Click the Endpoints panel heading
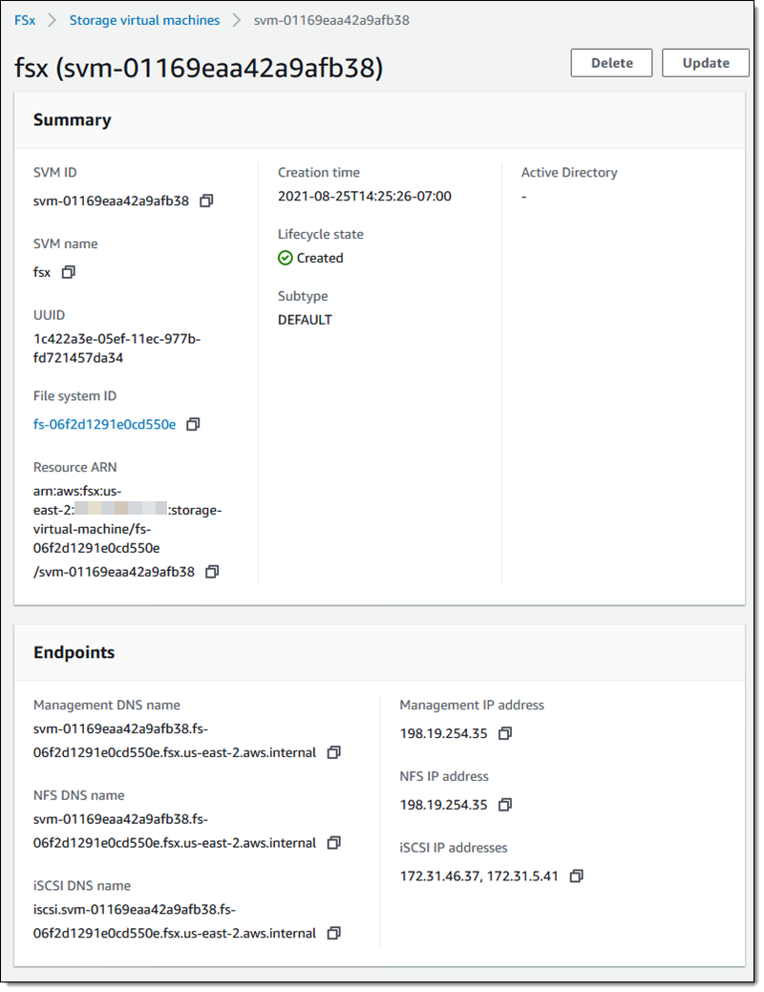 (74, 653)
